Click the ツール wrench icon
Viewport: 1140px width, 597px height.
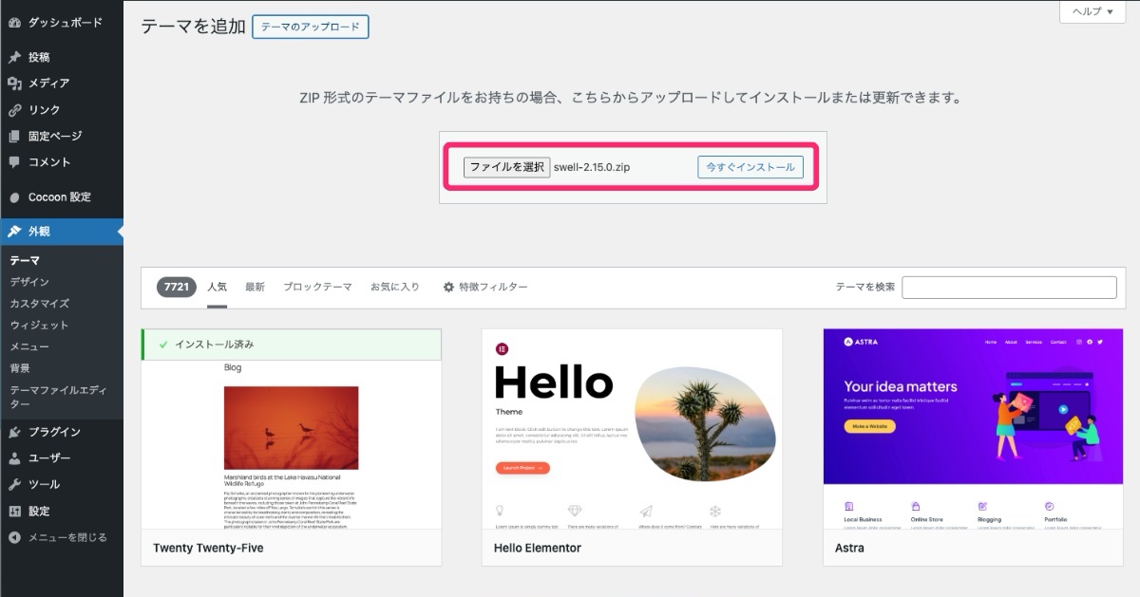pos(13,484)
